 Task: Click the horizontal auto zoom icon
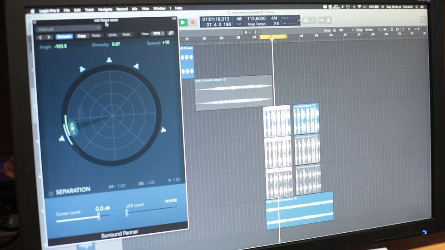coord(397,29)
